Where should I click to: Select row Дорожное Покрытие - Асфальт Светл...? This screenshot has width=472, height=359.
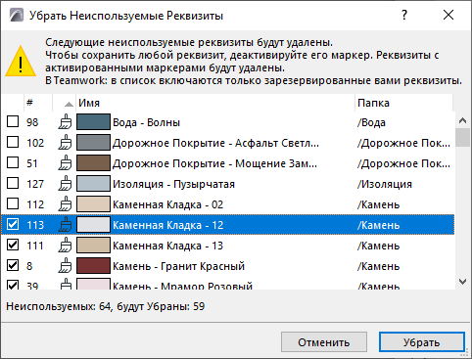pyautogui.click(x=227, y=143)
